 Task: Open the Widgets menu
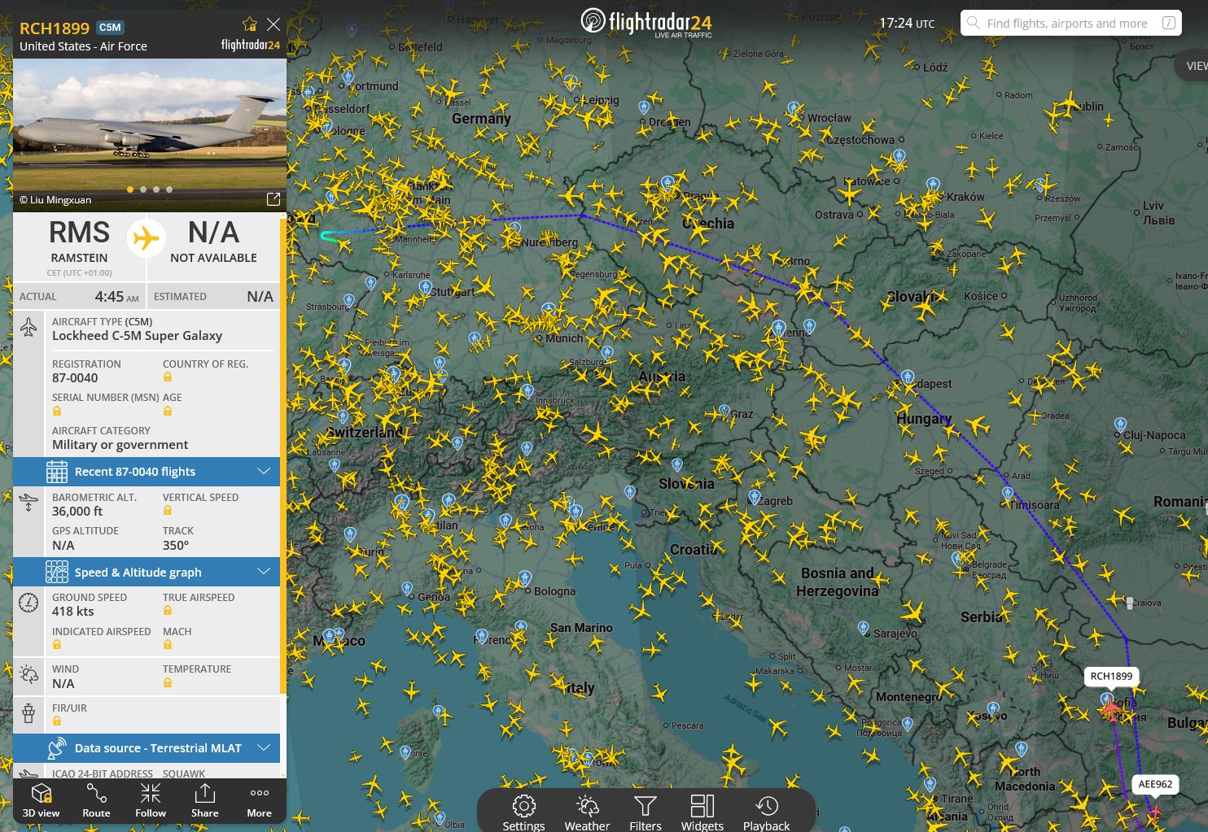pos(702,812)
